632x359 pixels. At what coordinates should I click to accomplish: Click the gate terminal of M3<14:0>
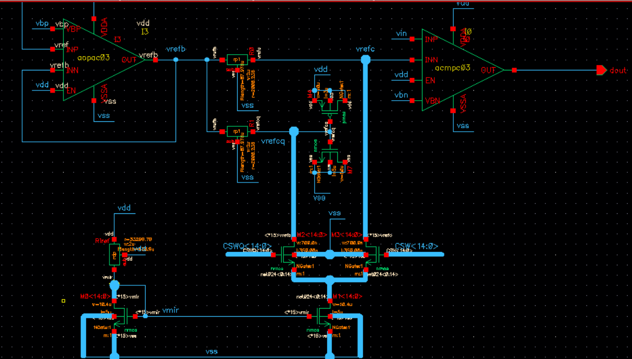point(386,254)
